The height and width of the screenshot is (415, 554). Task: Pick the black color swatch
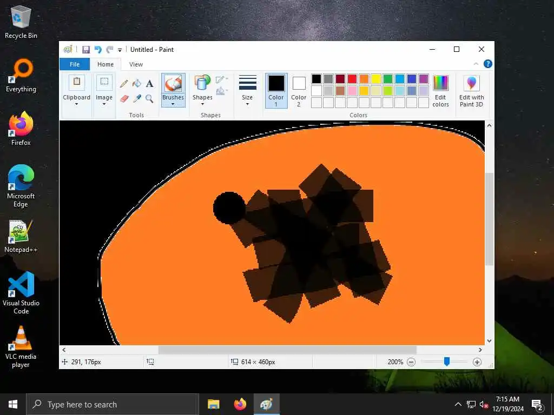coord(316,79)
